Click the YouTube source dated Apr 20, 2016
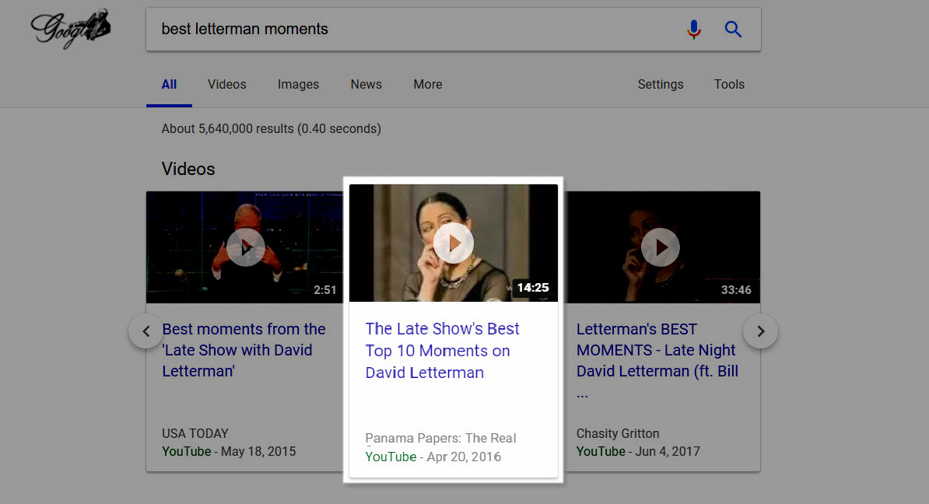 coord(391,457)
